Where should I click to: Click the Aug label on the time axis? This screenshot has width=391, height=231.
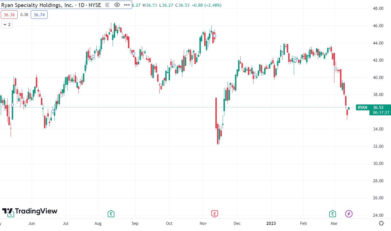point(98,223)
